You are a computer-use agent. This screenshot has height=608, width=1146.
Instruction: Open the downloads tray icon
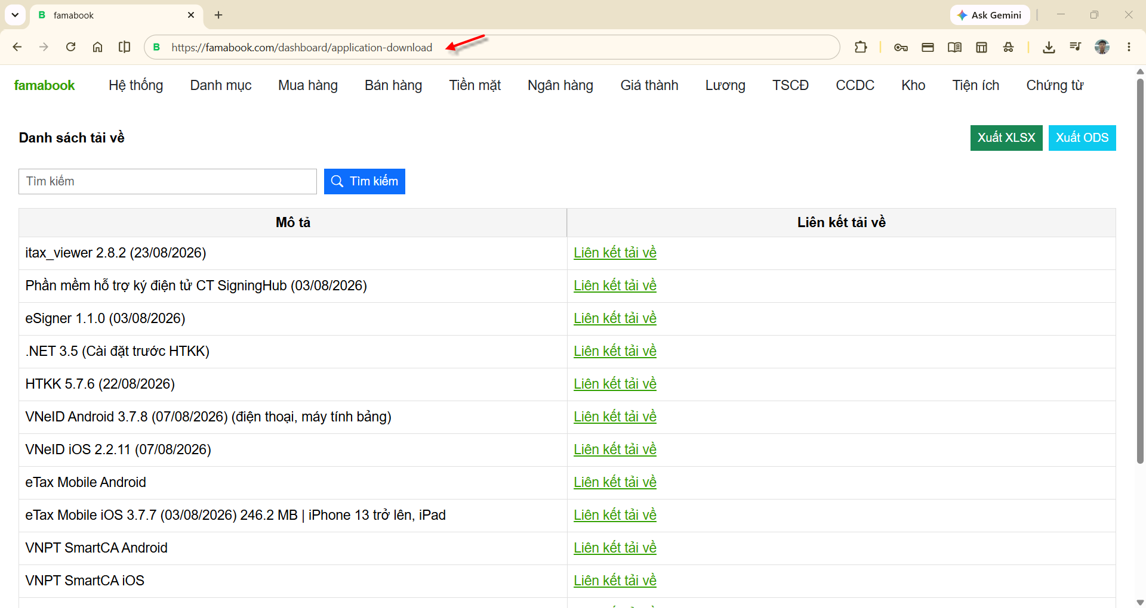(x=1049, y=47)
